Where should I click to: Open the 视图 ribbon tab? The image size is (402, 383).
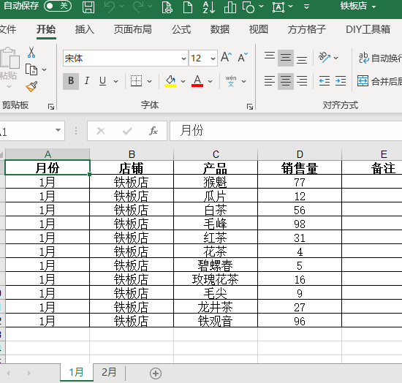click(259, 29)
